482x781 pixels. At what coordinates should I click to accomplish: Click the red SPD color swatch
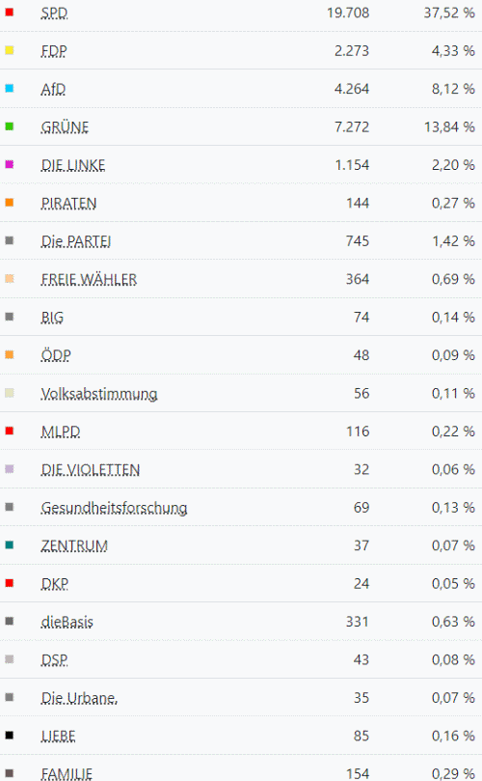(9, 12)
